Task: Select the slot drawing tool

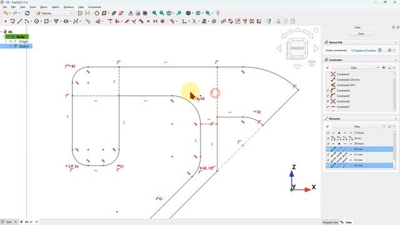Action: (66, 21)
